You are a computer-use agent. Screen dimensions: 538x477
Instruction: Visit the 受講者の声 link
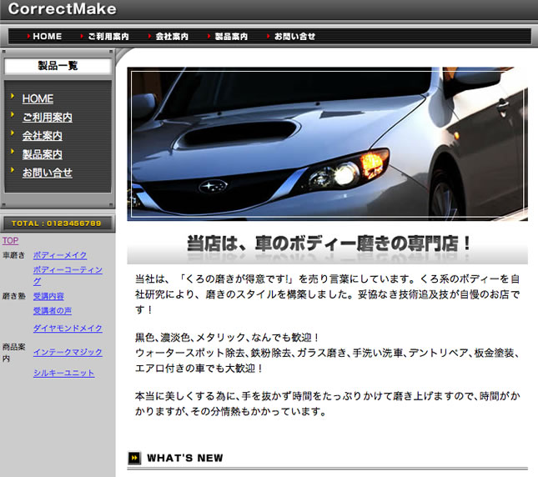[52, 310]
